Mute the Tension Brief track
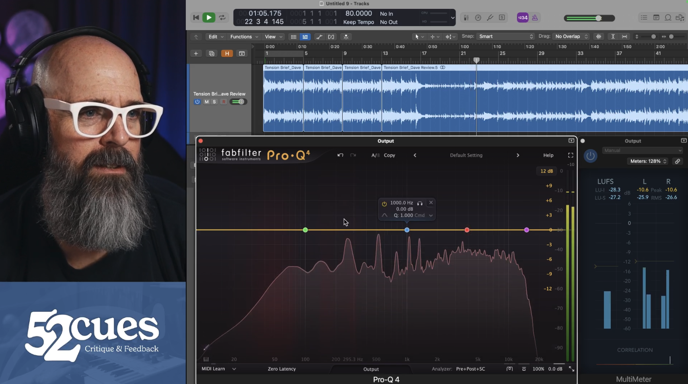This screenshot has width=688, height=384. coord(207,102)
